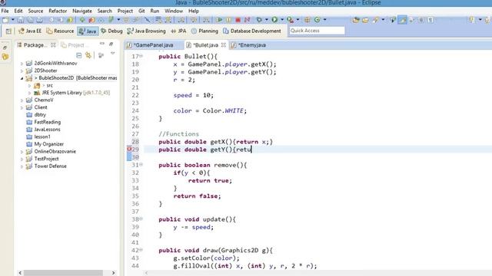The width and height of the screenshot is (492, 276).
Task: Expand the 2DShooter project node
Action: 22,71
